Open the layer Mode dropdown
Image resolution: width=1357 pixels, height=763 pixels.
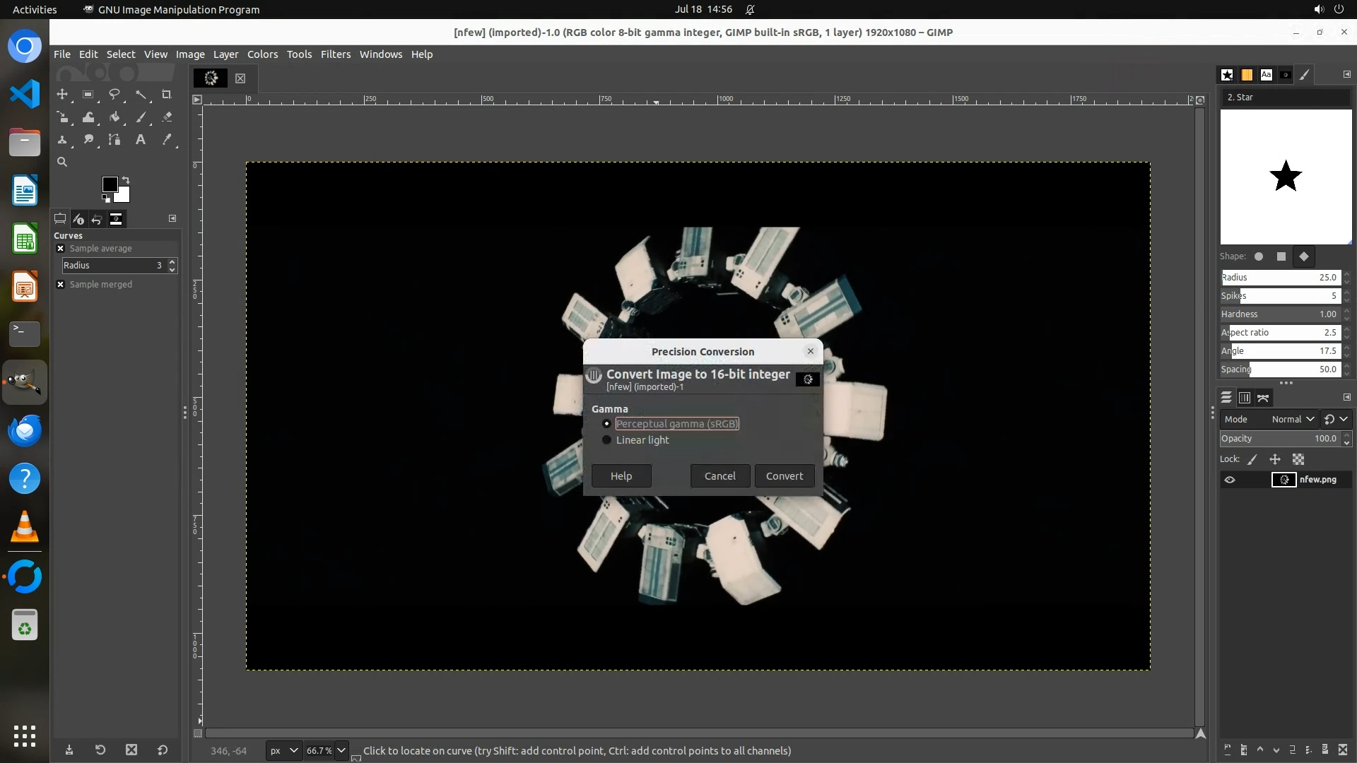point(1292,420)
